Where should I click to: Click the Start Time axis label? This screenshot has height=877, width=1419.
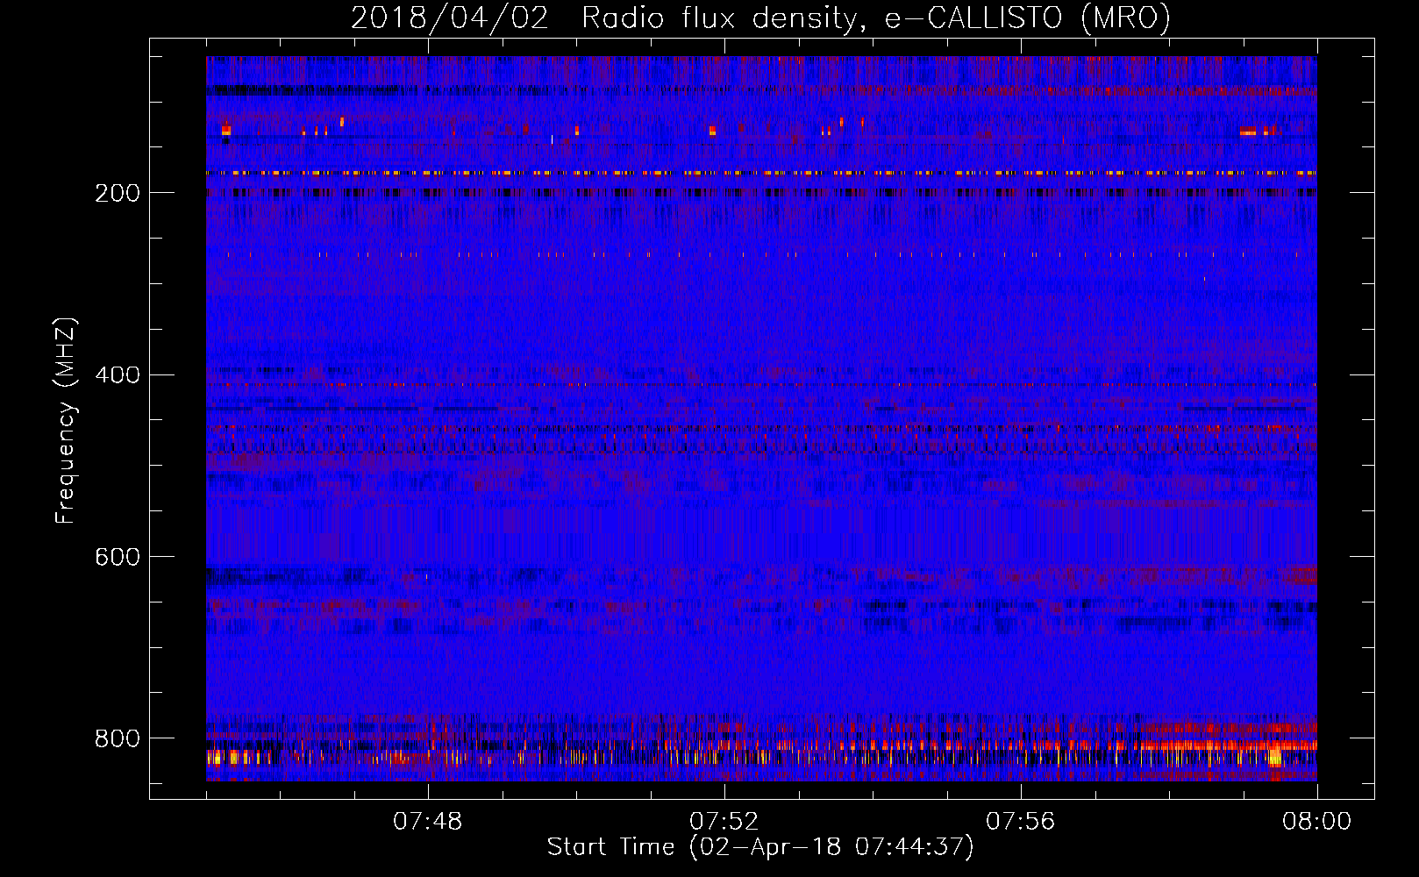point(760,847)
